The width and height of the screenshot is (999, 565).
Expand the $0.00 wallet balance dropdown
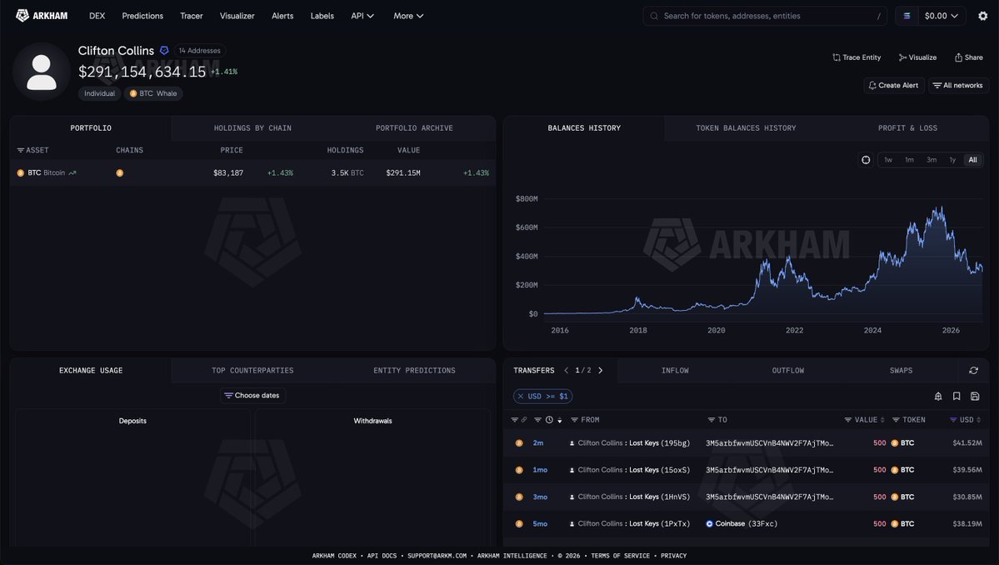[942, 16]
